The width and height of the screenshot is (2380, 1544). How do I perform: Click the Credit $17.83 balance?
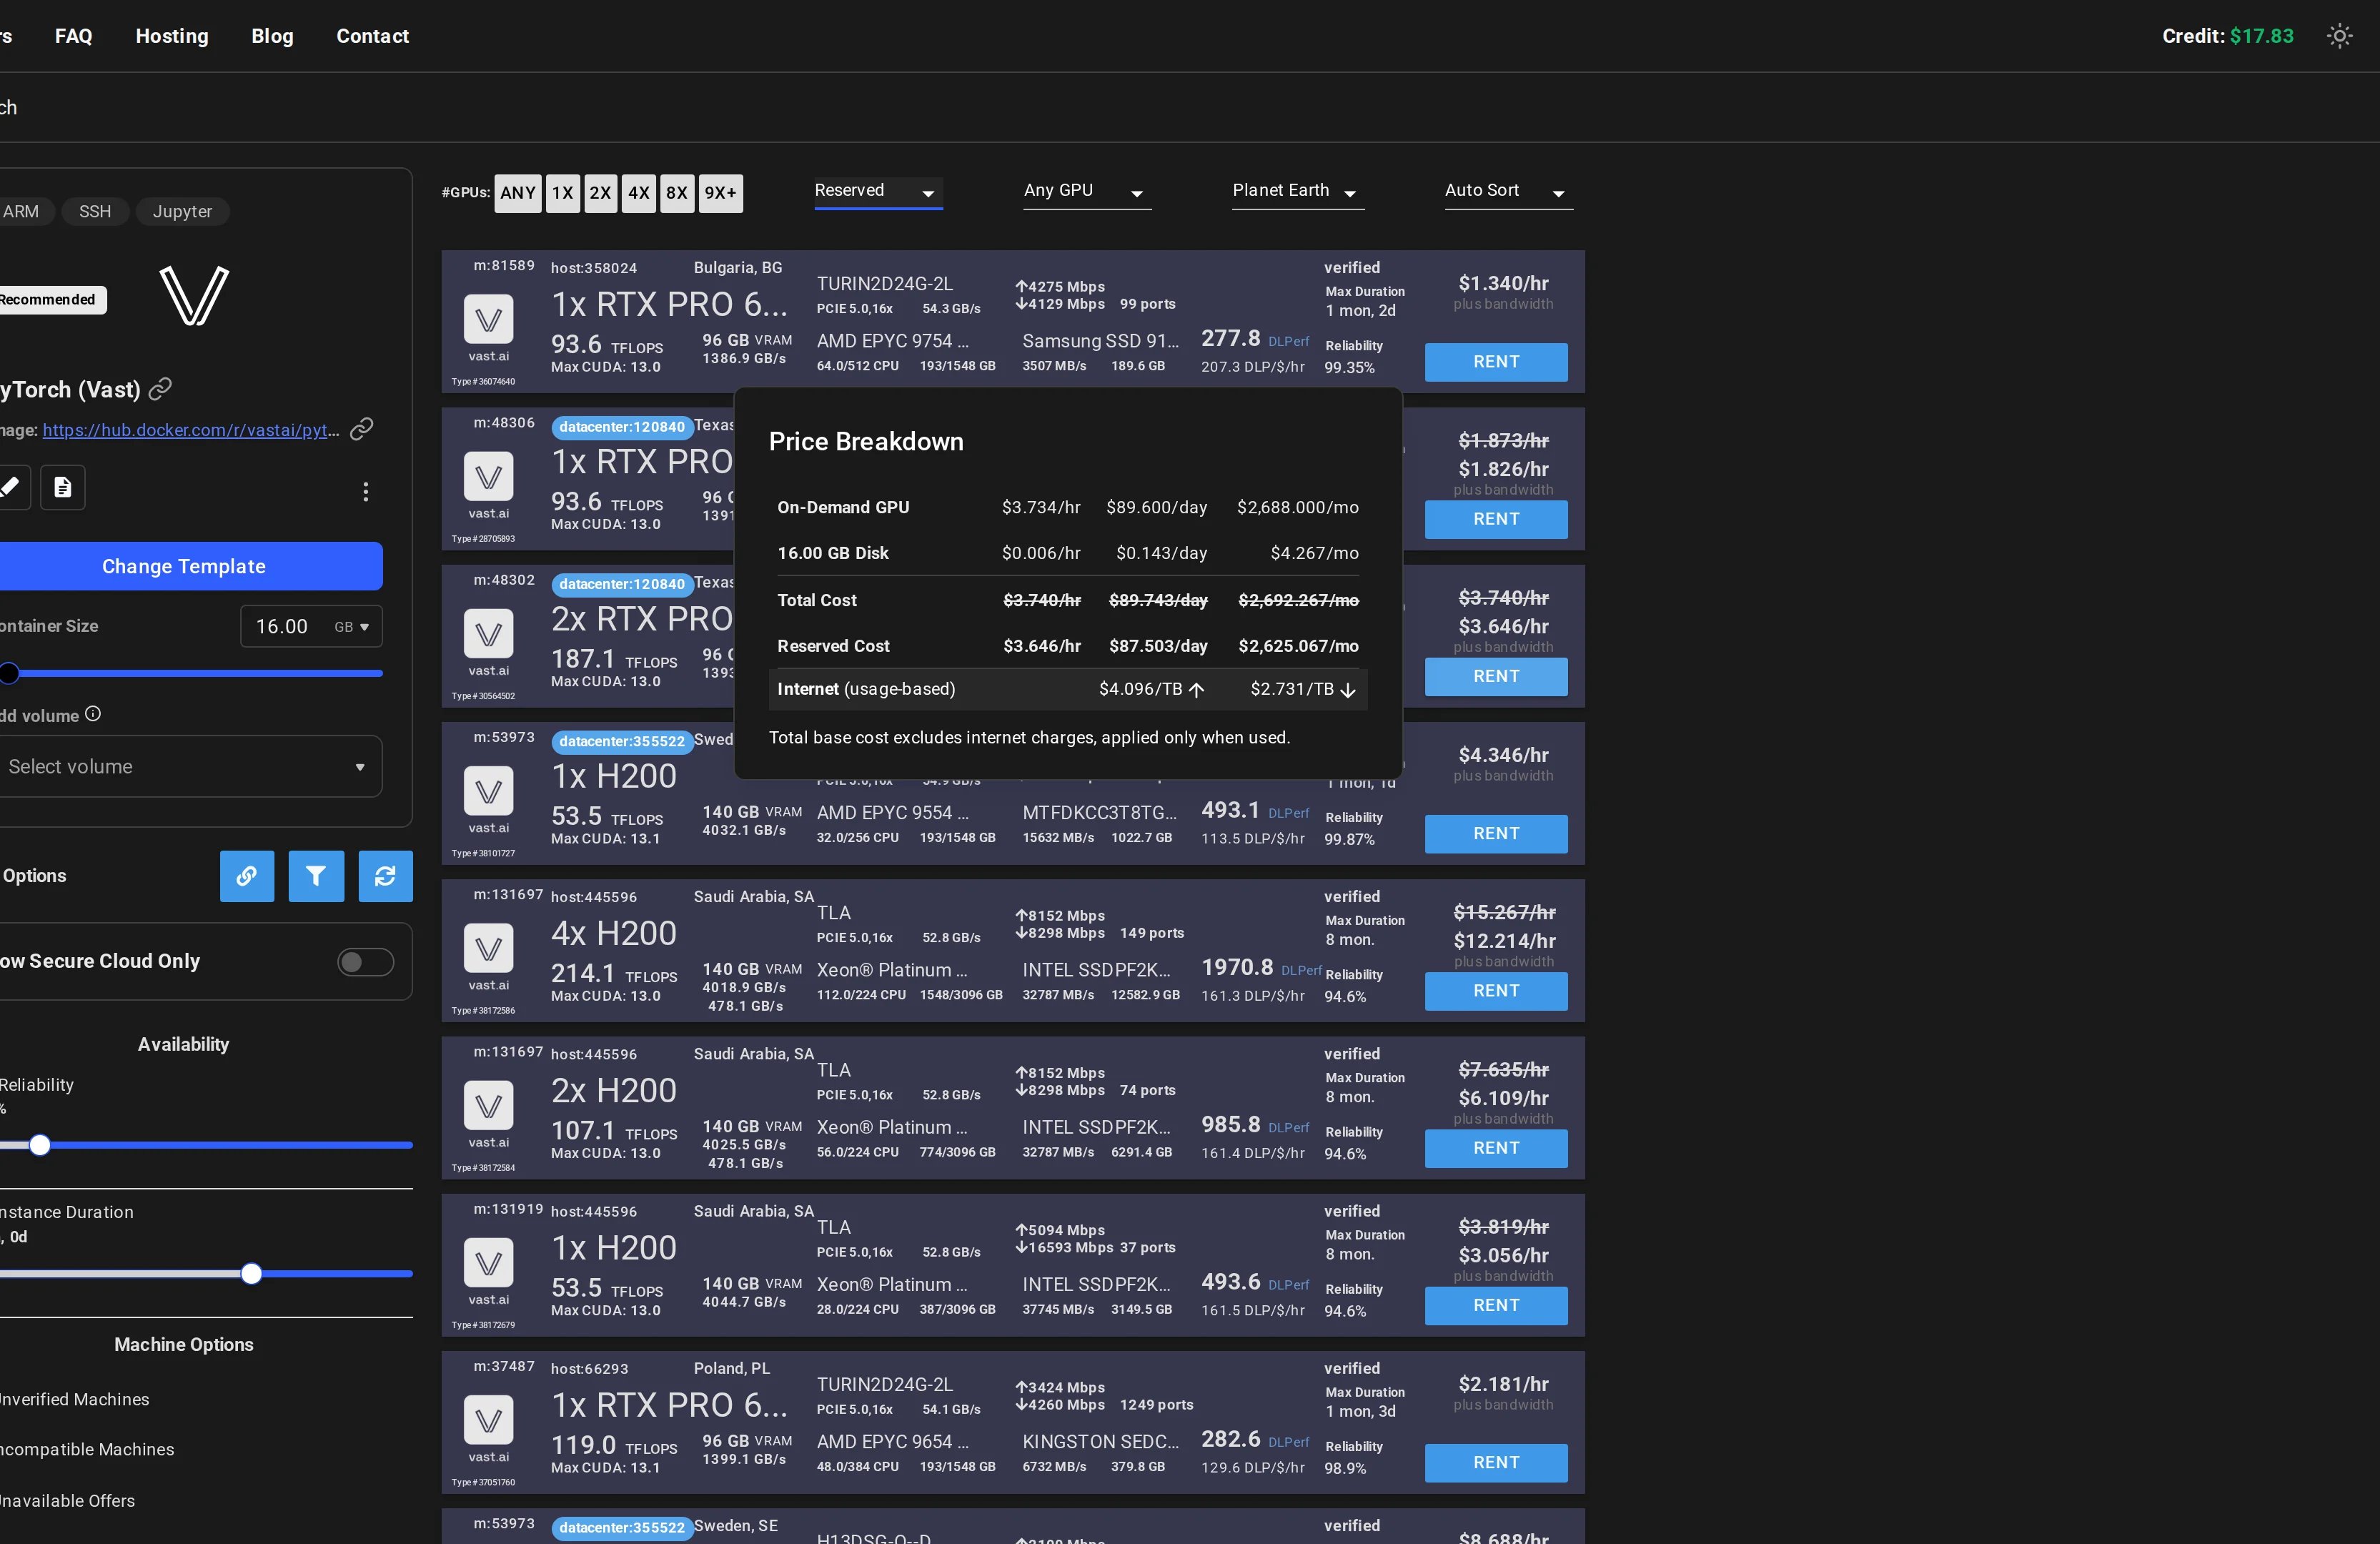[2228, 36]
